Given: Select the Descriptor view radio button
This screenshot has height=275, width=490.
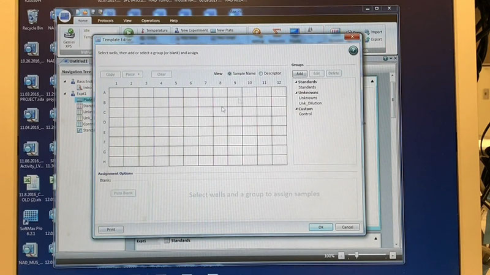Looking at the screenshot, I should point(261,73).
